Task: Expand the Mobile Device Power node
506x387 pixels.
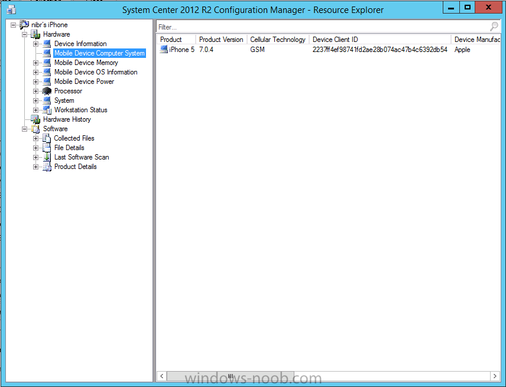Action: pyautogui.click(x=36, y=82)
